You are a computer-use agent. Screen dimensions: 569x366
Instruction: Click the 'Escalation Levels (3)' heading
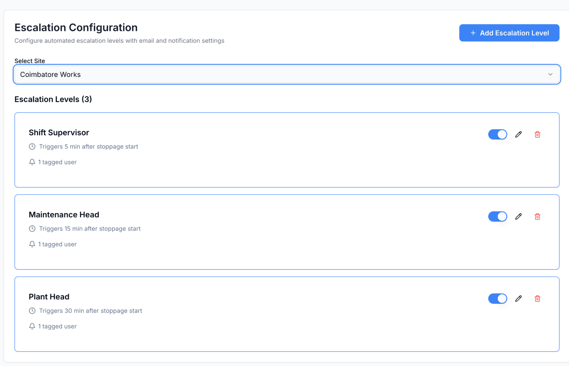point(53,99)
